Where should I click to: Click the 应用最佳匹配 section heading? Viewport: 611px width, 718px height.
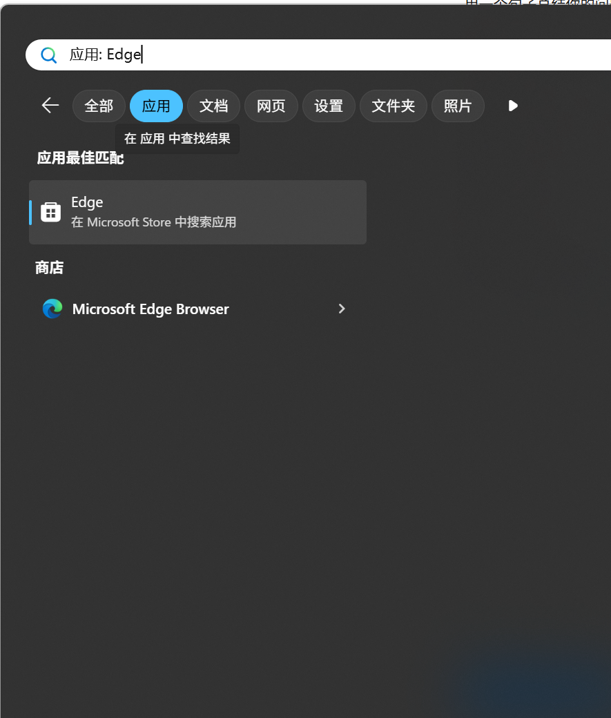80,158
